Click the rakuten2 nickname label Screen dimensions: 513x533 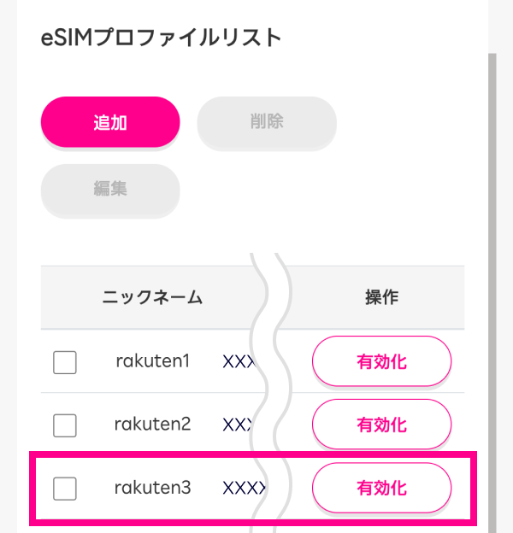pos(152,425)
